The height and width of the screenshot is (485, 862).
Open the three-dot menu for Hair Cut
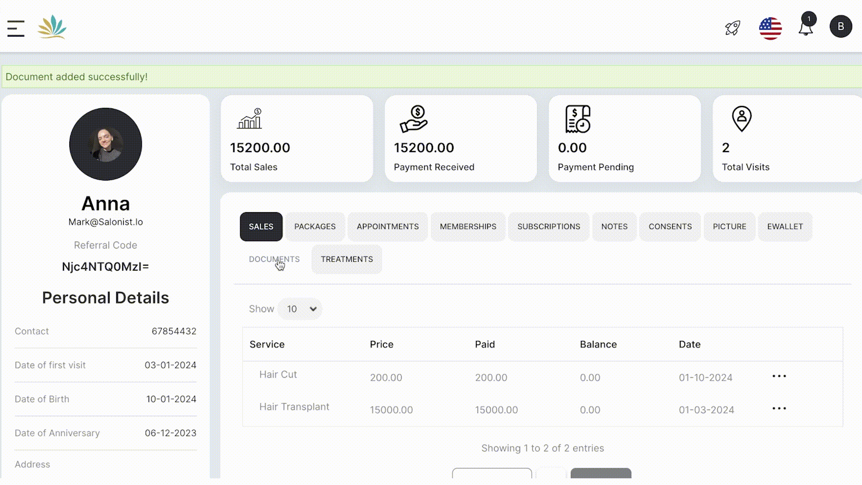pos(779,376)
